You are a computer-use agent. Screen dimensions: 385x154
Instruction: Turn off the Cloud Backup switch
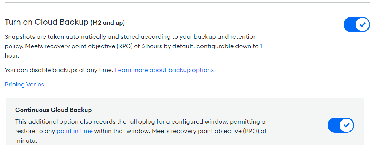[356, 25]
